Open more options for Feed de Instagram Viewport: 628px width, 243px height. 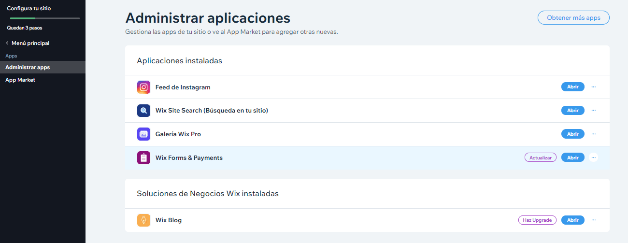(x=593, y=87)
